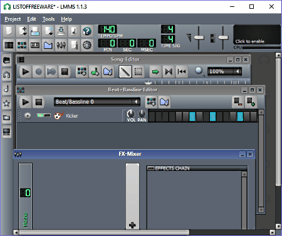Open the My Presets star sidebar tab

coord(6,103)
